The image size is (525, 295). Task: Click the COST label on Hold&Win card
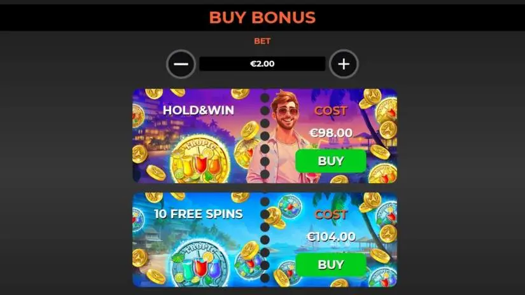point(331,111)
